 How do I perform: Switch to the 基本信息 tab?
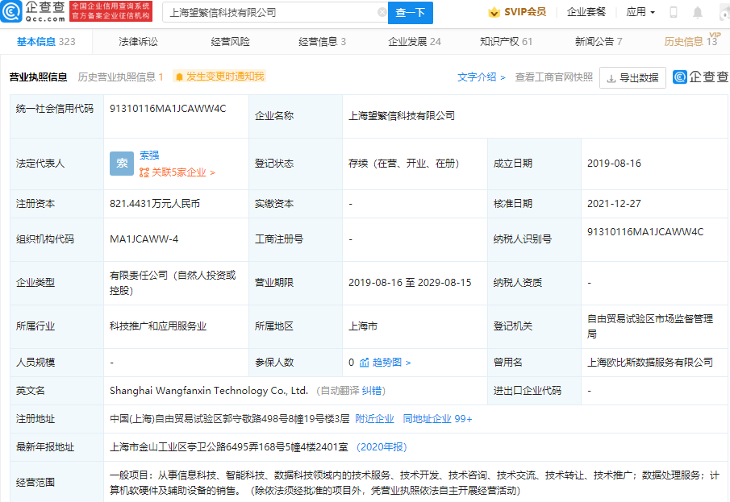[x=46, y=42]
